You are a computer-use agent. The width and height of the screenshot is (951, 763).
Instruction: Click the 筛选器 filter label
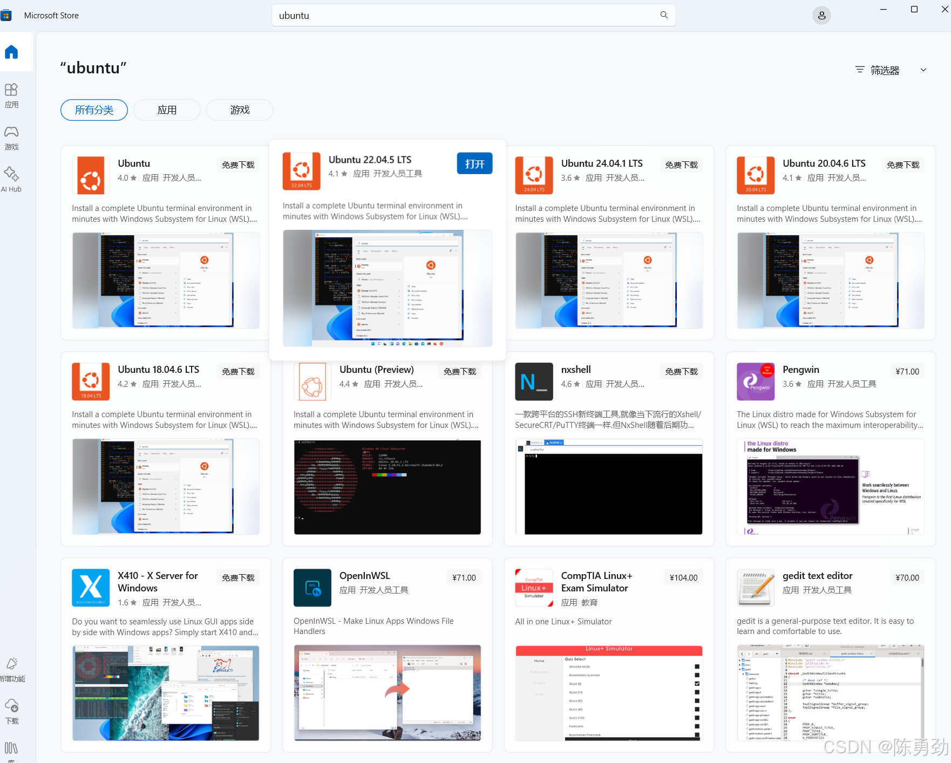tap(885, 70)
